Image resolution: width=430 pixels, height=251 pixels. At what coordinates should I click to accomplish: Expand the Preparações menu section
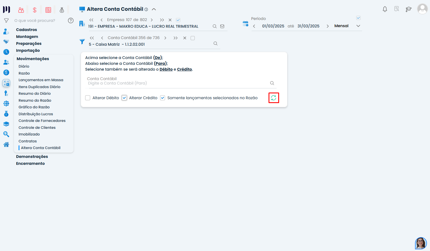[x=29, y=43]
